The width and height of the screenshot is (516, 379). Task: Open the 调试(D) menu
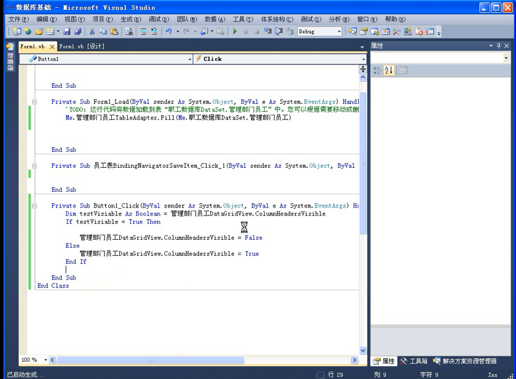pyautogui.click(x=158, y=20)
